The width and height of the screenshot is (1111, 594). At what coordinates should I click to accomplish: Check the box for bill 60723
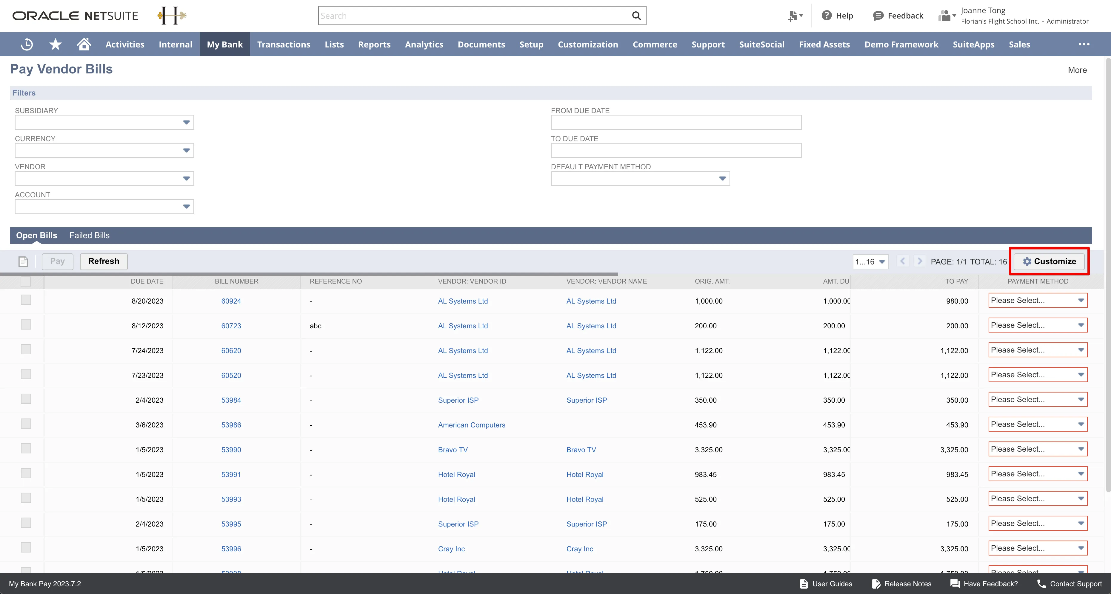click(x=26, y=324)
